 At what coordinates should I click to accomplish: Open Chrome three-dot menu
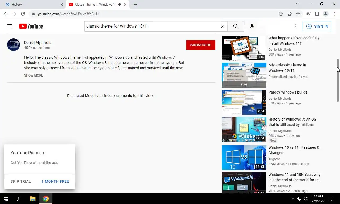pos(334,14)
